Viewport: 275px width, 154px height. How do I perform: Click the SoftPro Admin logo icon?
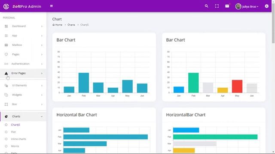6,6
